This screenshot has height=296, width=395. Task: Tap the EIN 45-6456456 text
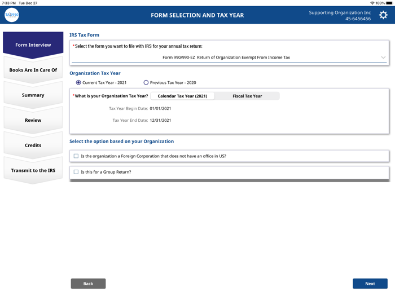(358, 19)
